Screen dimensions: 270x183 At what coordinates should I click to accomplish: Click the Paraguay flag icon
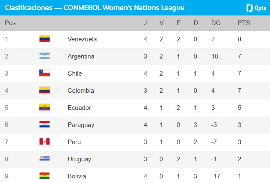coord(44,125)
